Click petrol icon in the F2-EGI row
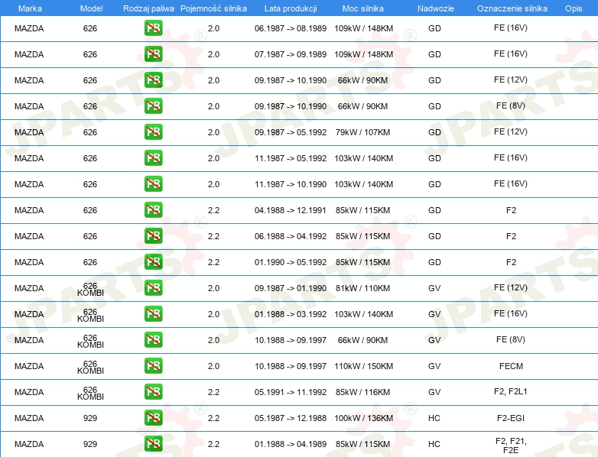Viewport: 598px width, 457px height. (153, 418)
